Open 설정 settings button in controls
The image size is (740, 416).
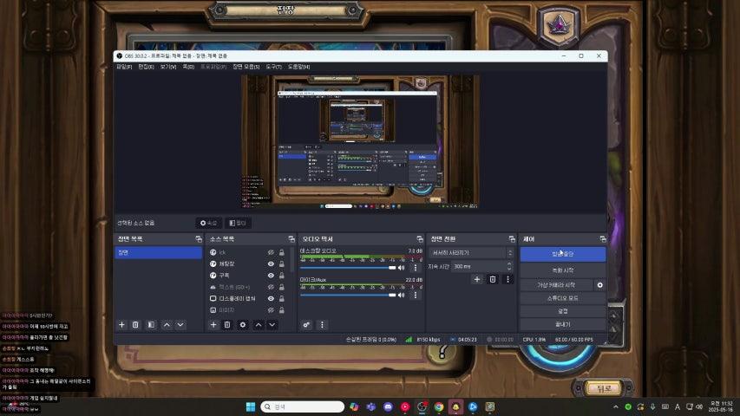point(562,311)
